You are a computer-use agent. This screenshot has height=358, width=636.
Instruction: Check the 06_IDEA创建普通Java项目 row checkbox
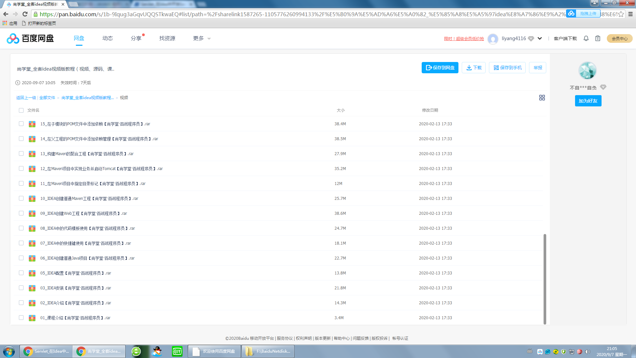coord(21,258)
